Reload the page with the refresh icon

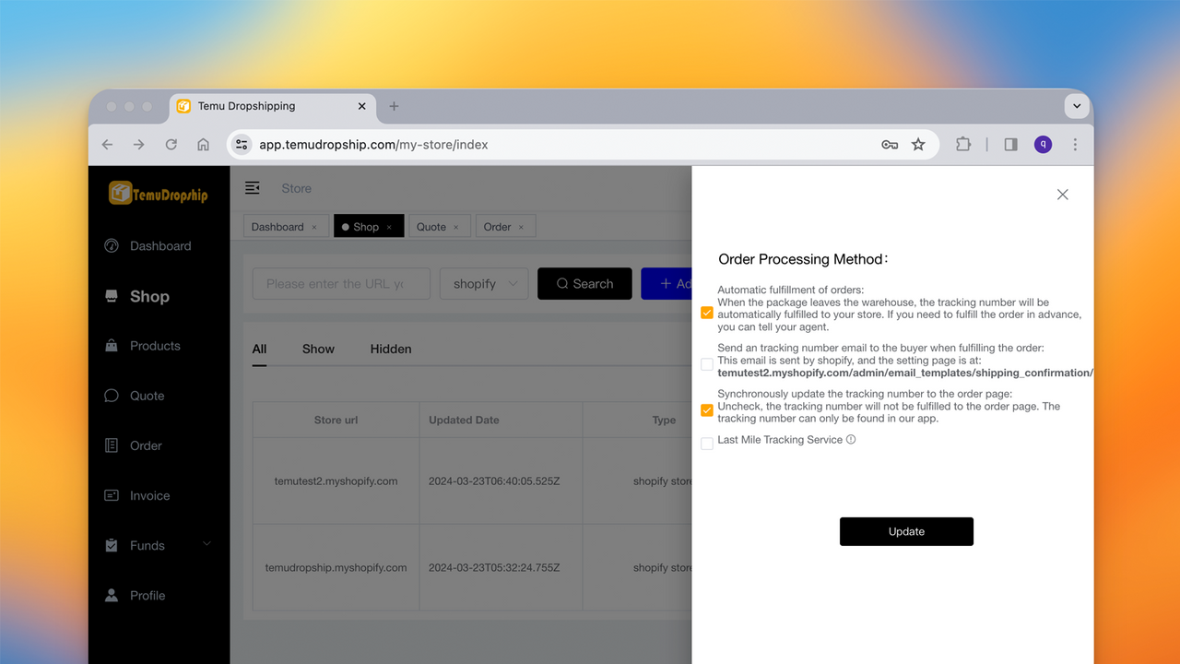pyautogui.click(x=171, y=145)
